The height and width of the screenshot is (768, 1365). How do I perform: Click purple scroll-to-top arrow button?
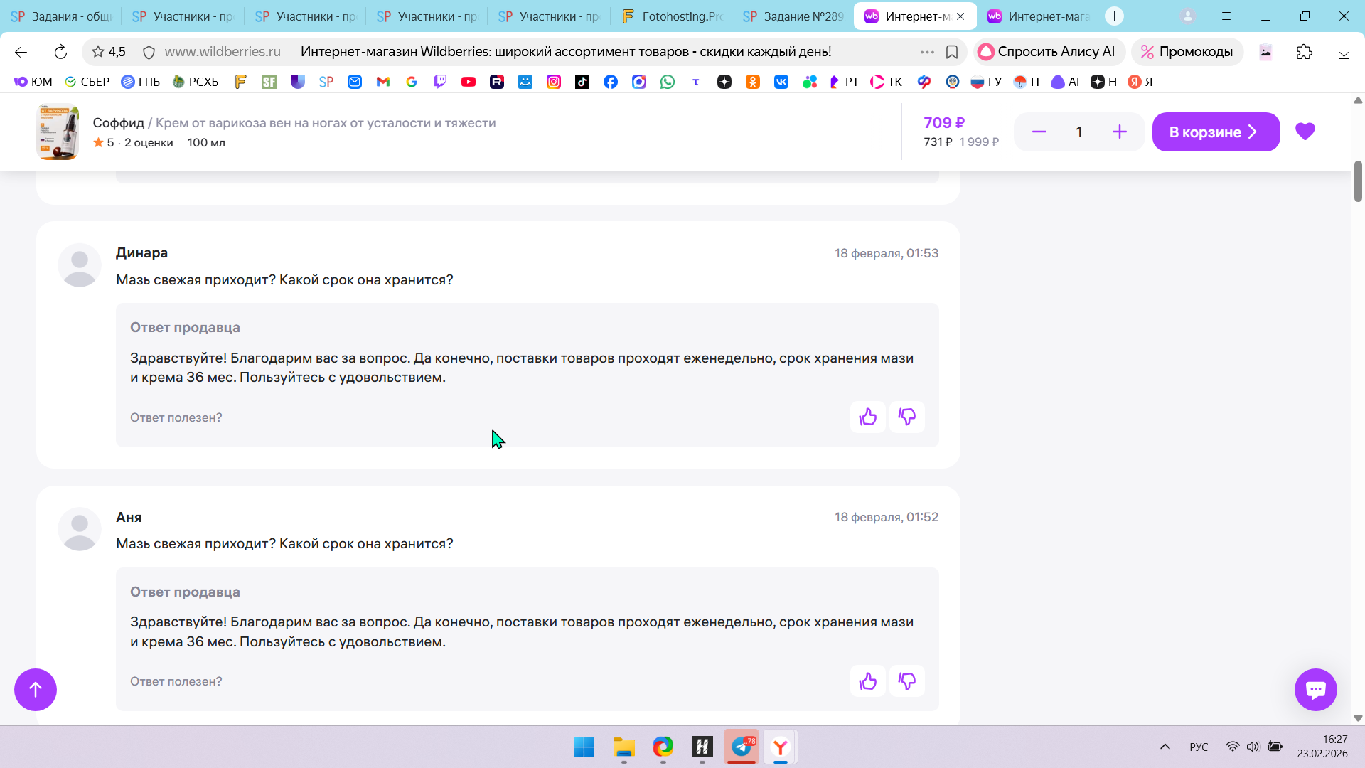[x=36, y=689]
